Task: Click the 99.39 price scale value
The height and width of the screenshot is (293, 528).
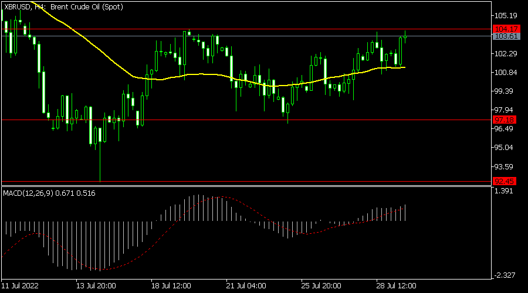Action: 504,91
